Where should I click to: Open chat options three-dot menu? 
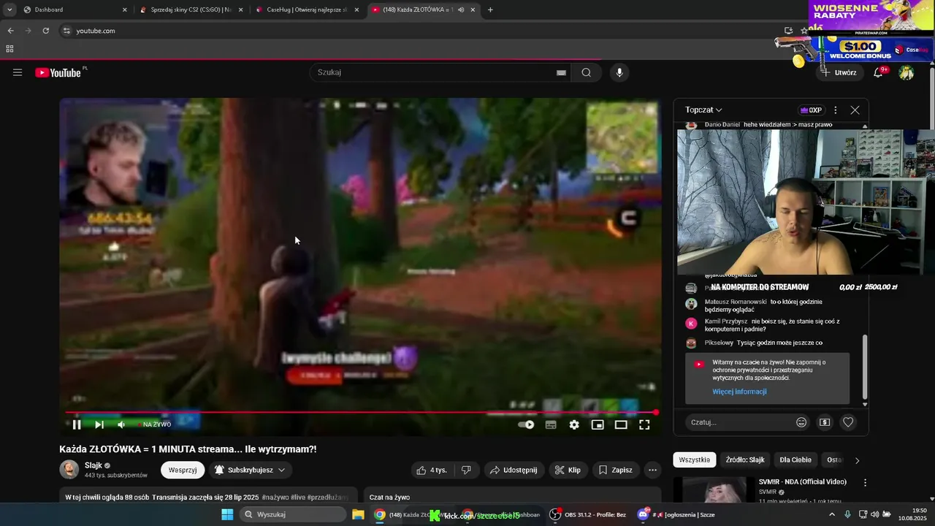tap(836, 110)
